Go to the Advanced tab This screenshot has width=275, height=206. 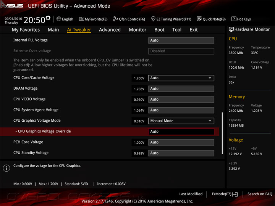click(110, 30)
